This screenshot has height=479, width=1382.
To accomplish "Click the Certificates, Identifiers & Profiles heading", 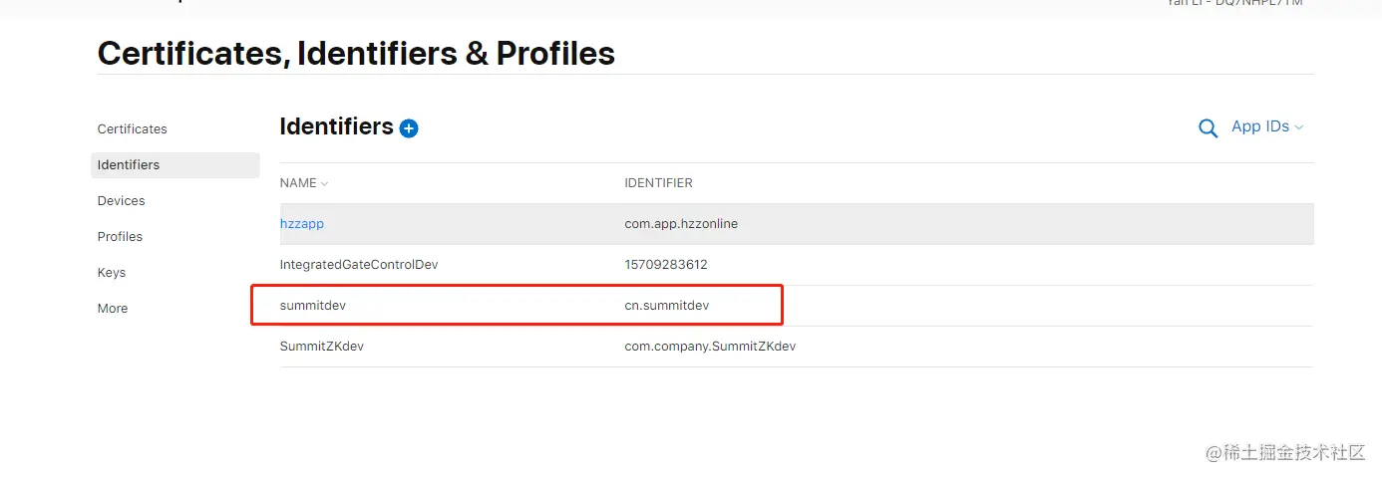I will (356, 53).
